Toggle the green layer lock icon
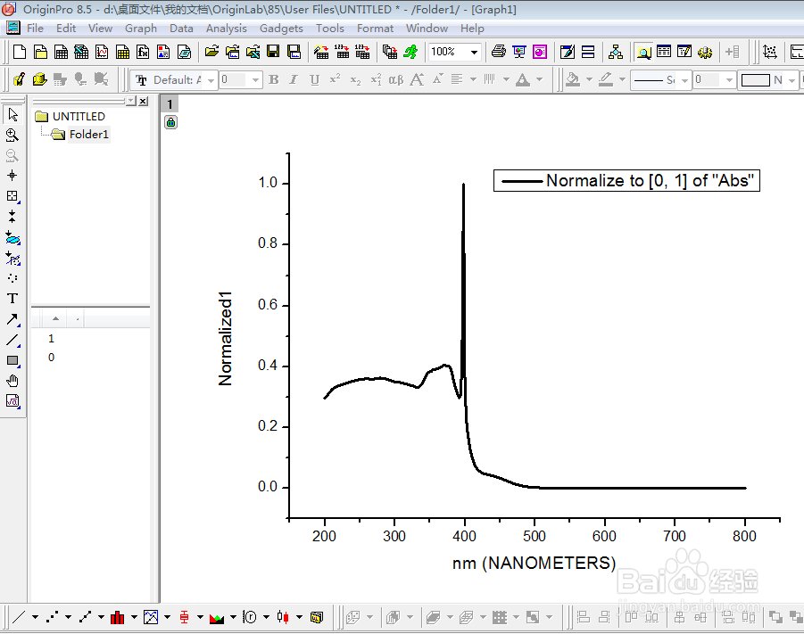 [x=170, y=122]
